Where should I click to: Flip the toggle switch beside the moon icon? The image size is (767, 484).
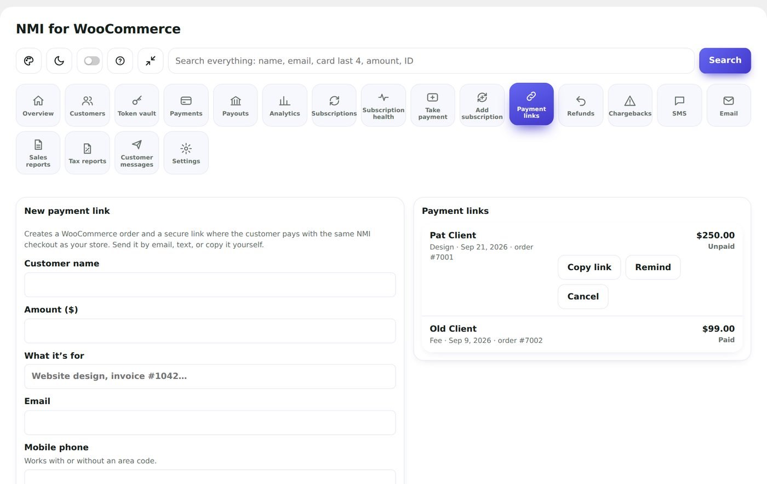point(91,61)
